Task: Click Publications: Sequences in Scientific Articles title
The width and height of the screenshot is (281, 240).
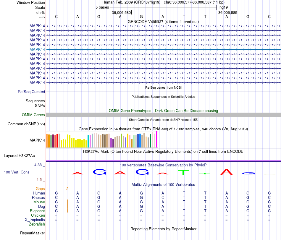Action: (163, 97)
